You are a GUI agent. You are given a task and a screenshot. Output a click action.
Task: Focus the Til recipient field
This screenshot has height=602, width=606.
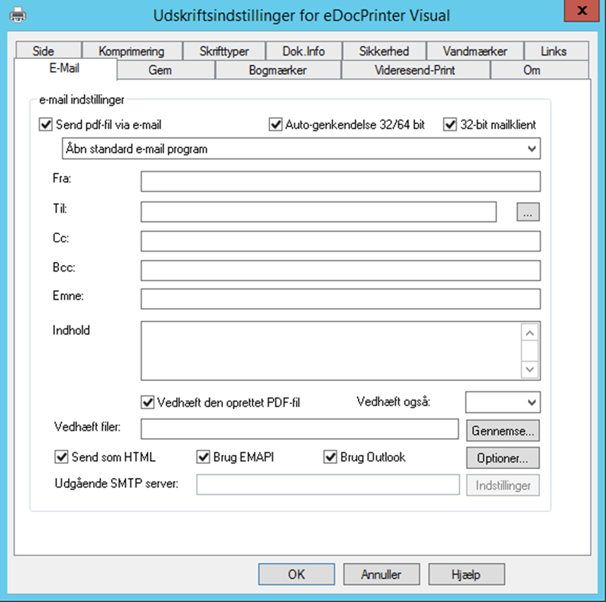point(318,211)
